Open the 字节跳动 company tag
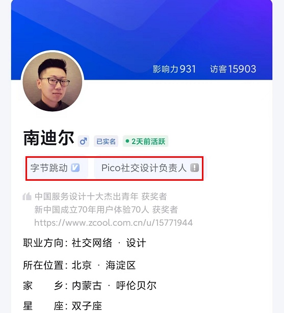 click(57, 167)
